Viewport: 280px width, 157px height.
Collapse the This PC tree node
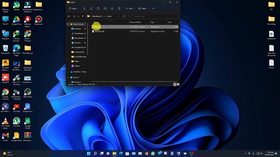[68, 78]
